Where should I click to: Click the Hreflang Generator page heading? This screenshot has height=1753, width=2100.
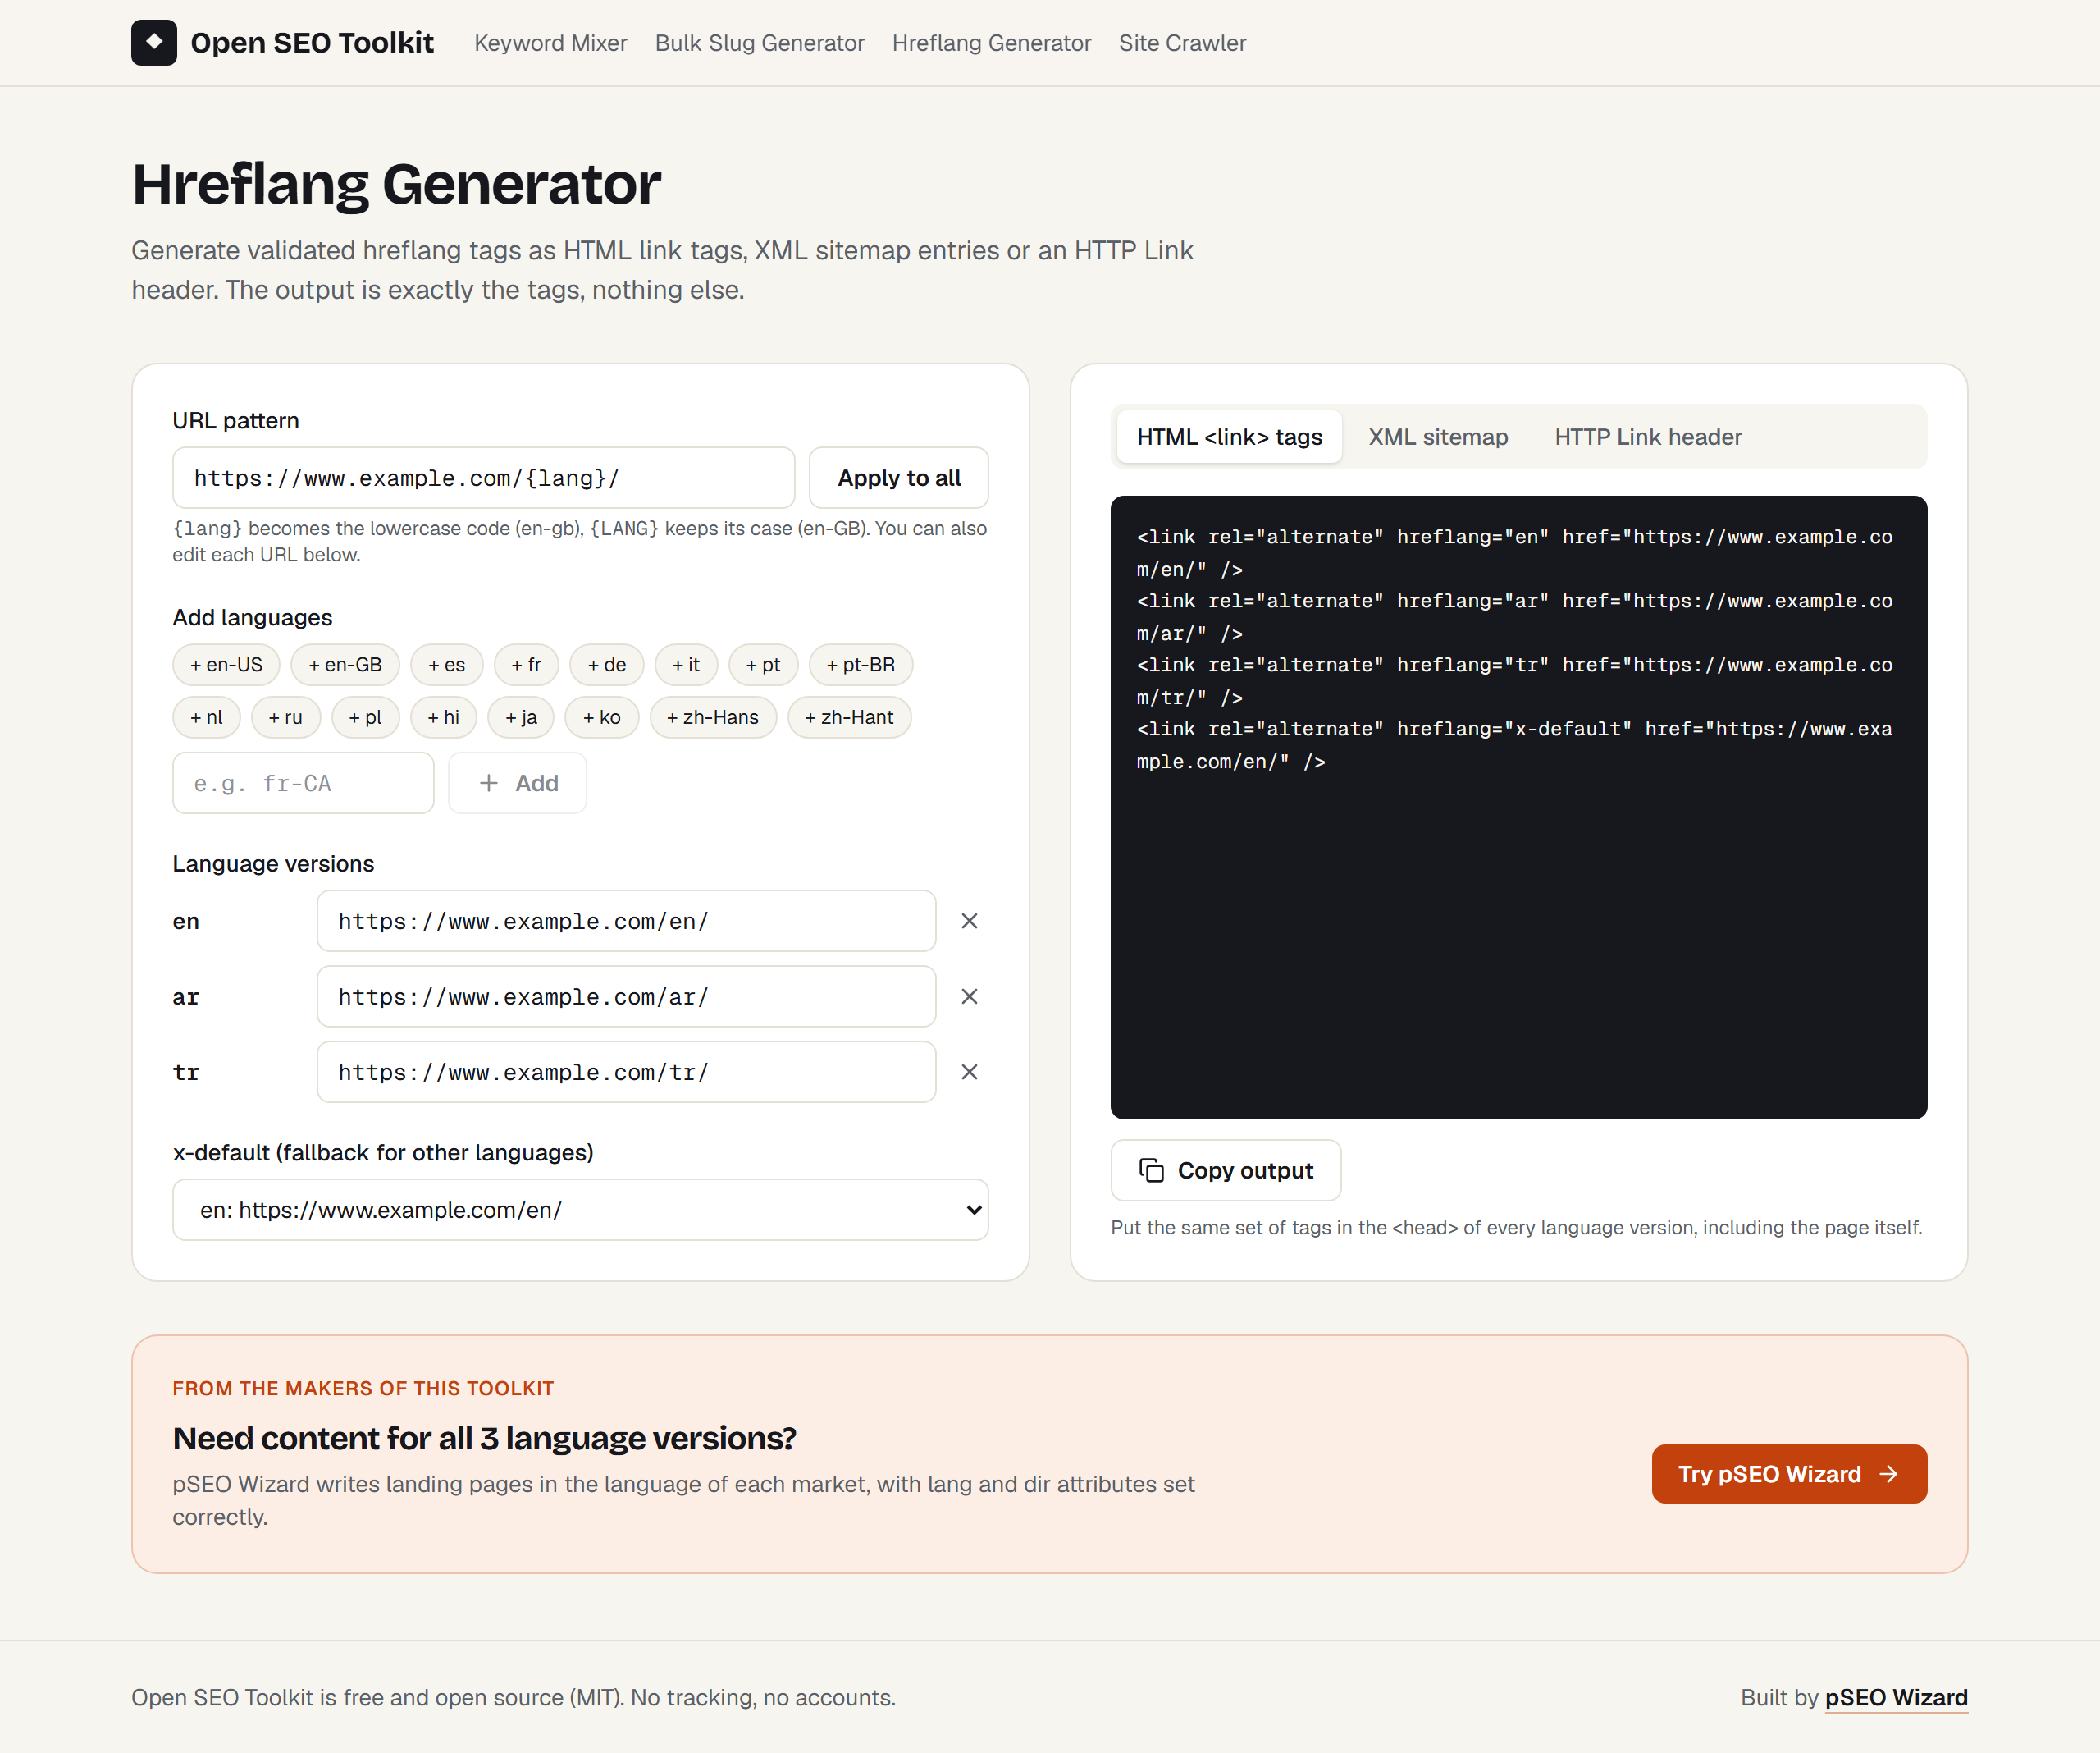point(396,184)
